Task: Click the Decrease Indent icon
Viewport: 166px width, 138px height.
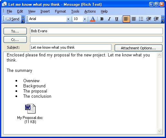Action: (149, 19)
